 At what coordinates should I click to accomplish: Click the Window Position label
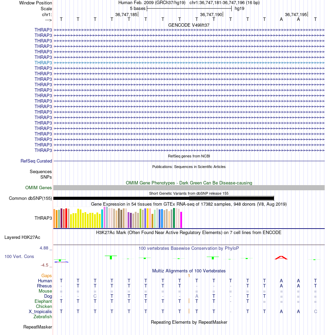36,3
